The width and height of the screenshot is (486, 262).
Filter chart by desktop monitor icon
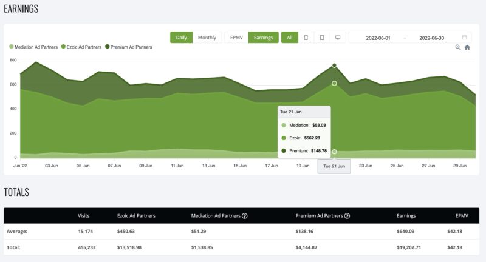coord(338,38)
